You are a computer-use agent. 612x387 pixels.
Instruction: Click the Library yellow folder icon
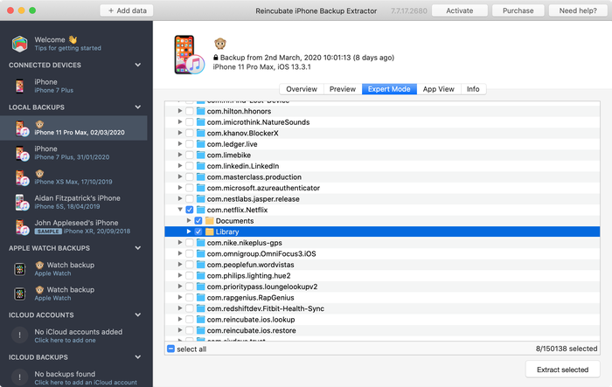[210, 232]
